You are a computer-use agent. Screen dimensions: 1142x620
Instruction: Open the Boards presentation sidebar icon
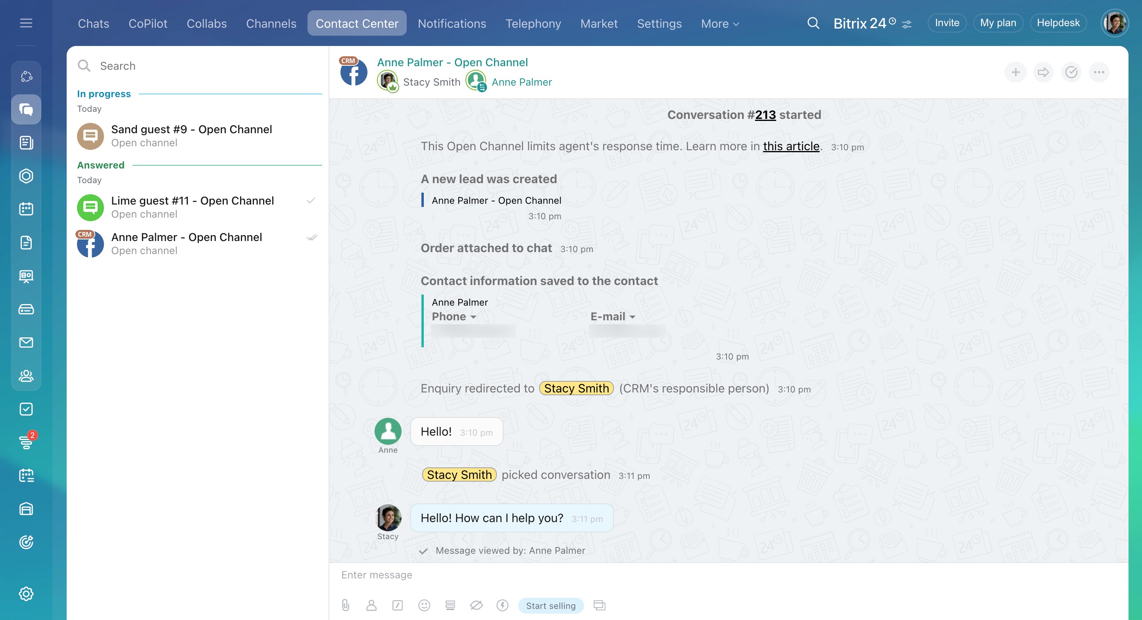26,276
